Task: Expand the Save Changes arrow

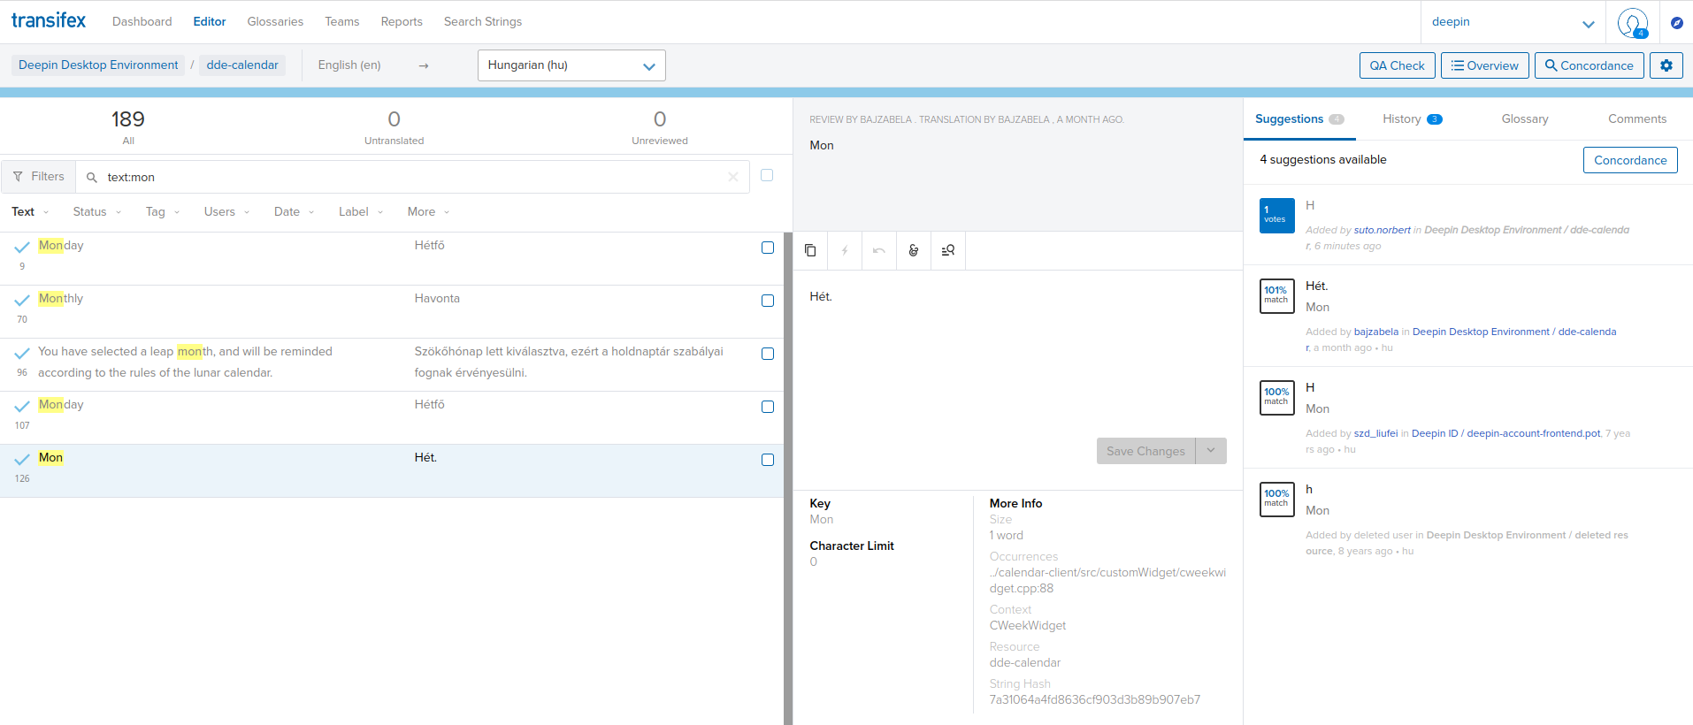Action: pyautogui.click(x=1211, y=451)
